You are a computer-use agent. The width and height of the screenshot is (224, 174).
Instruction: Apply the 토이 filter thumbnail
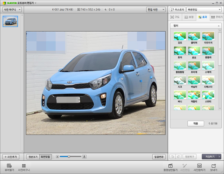(180, 51)
